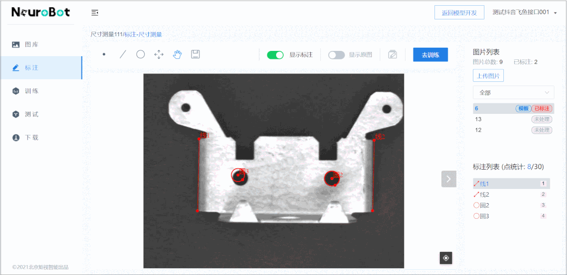Select 圆2 in the annotation list

(484, 205)
